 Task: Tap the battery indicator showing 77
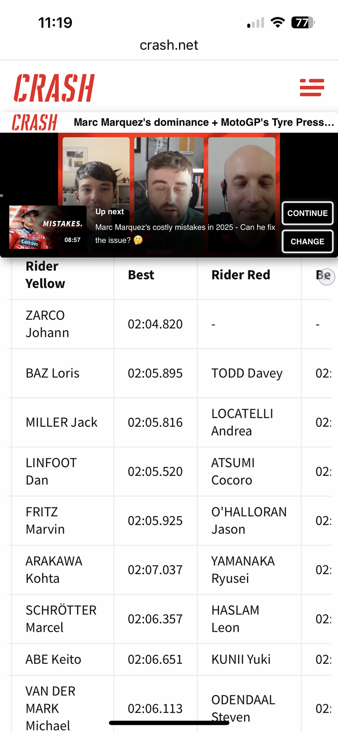[x=303, y=22]
